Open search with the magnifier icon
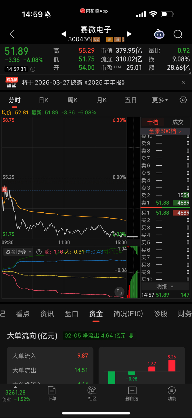This screenshot has width=192, height=418. [178, 34]
